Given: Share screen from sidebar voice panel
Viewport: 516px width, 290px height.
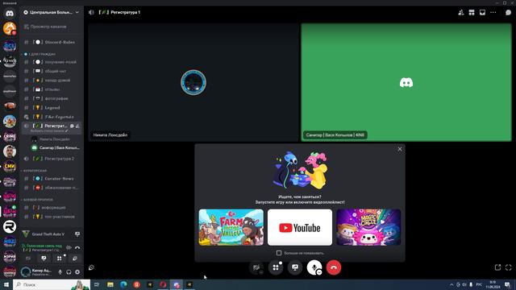Looking at the screenshot, I should 44,259.
